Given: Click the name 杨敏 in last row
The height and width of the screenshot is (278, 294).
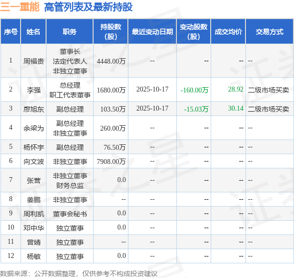Looking at the screenshot, I should (33, 256).
